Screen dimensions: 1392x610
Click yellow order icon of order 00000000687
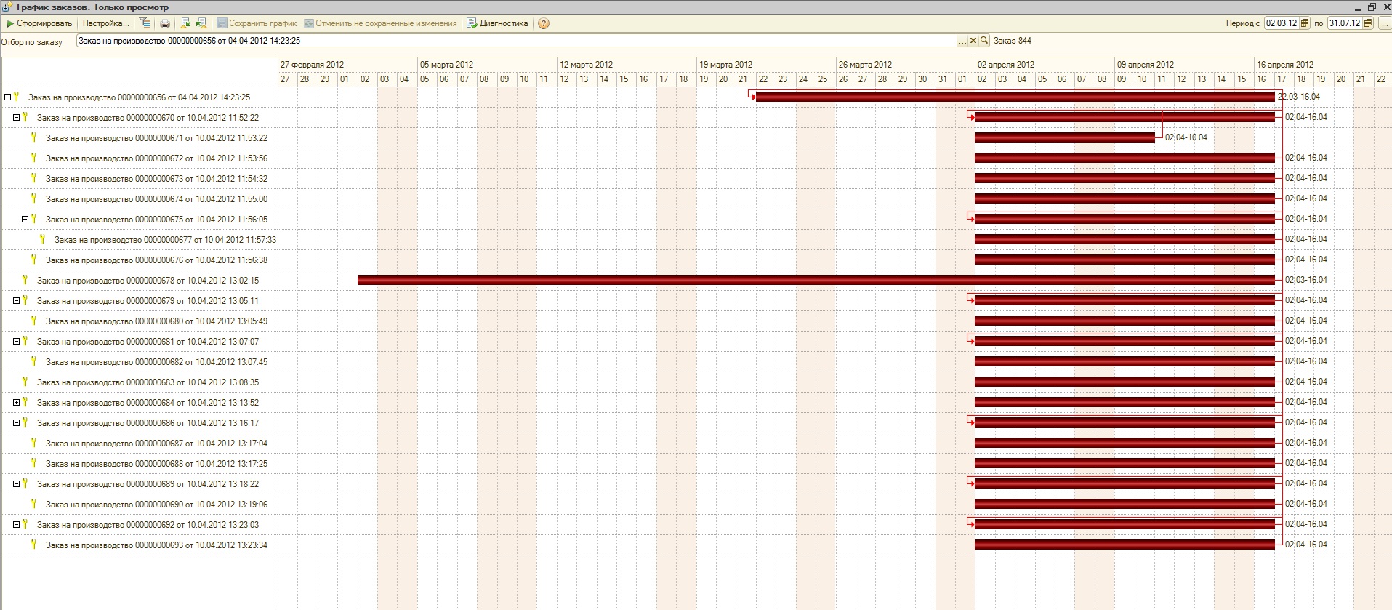[x=33, y=442]
